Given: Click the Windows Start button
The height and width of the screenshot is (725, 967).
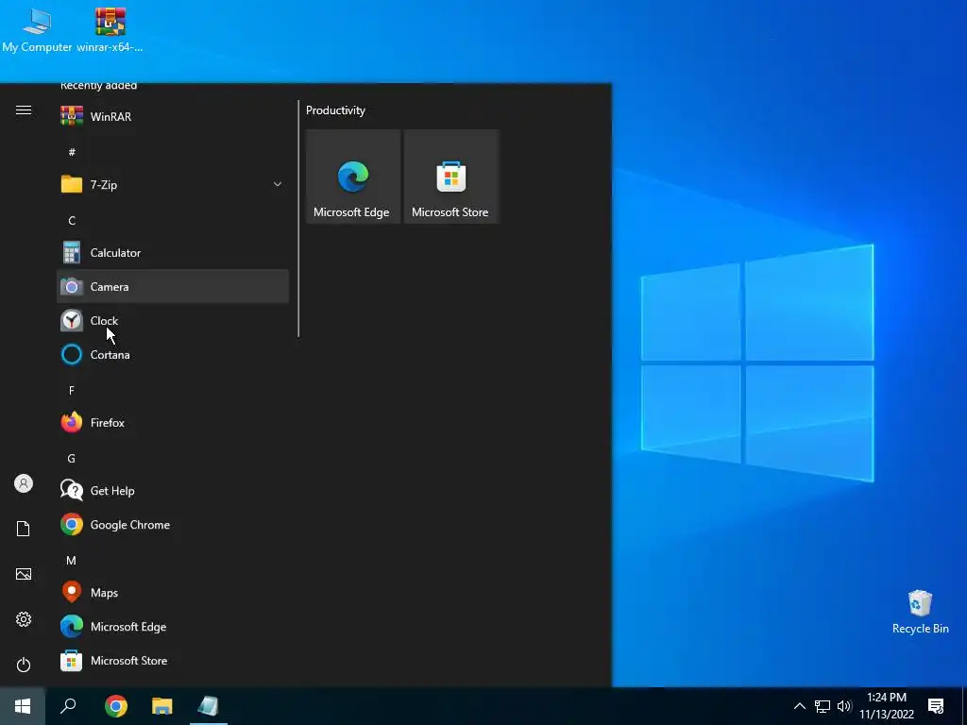Looking at the screenshot, I should pyautogui.click(x=23, y=706).
